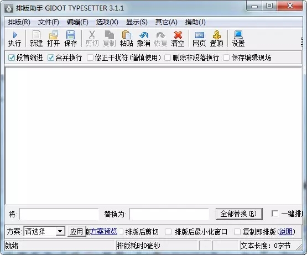Open the 方案预览 link
Image resolution: width=307 pixels, height=255 pixels.
[104, 232]
